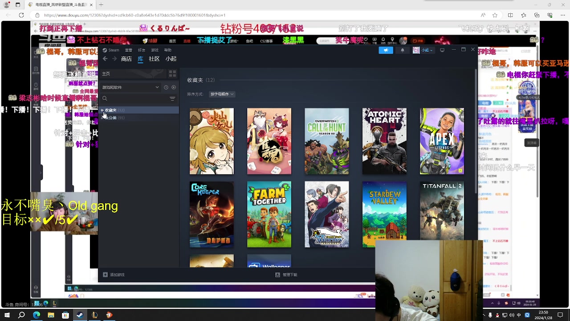
Task: Switch to the 社区 tab
Action: pos(154,59)
